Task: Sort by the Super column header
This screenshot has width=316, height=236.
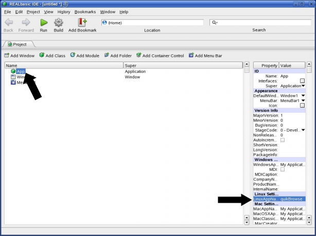Action: 183,65
